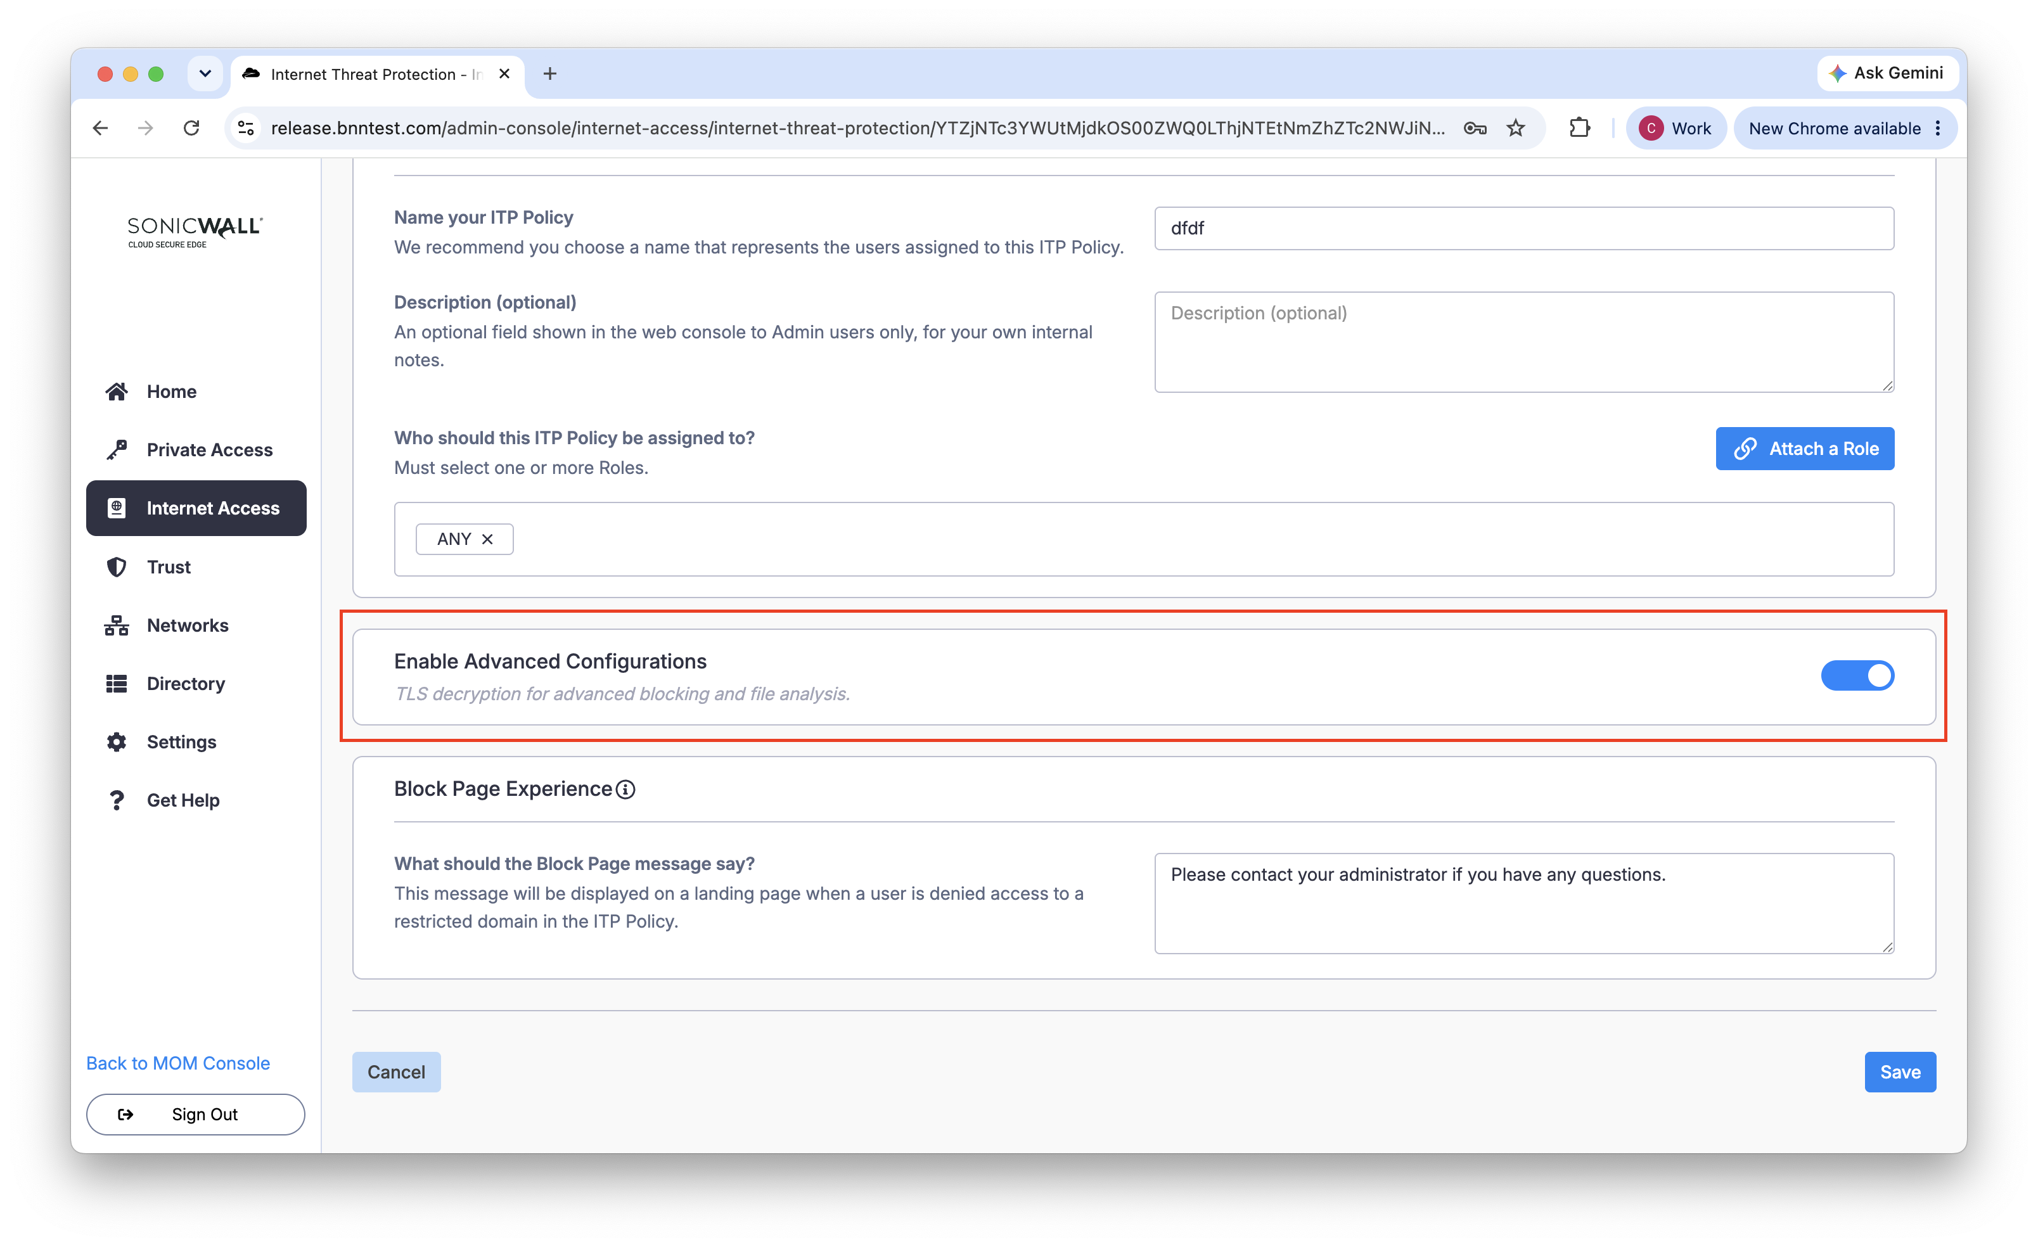The width and height of the screenshot is (2038, 1247).
Task: Remove the ANY role tag
Action: 487,539
